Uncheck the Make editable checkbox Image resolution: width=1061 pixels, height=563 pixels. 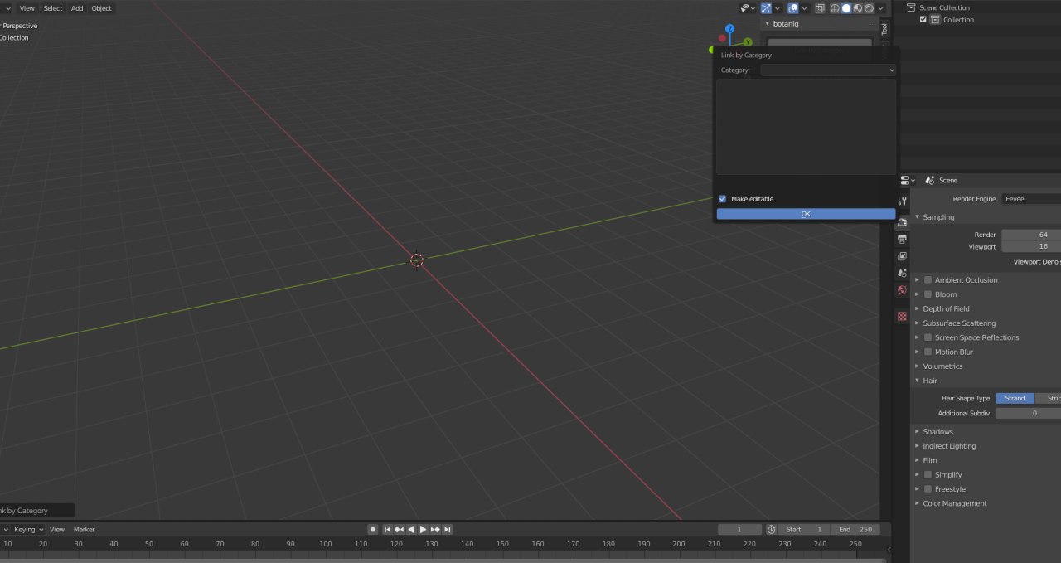click(722, 199)
